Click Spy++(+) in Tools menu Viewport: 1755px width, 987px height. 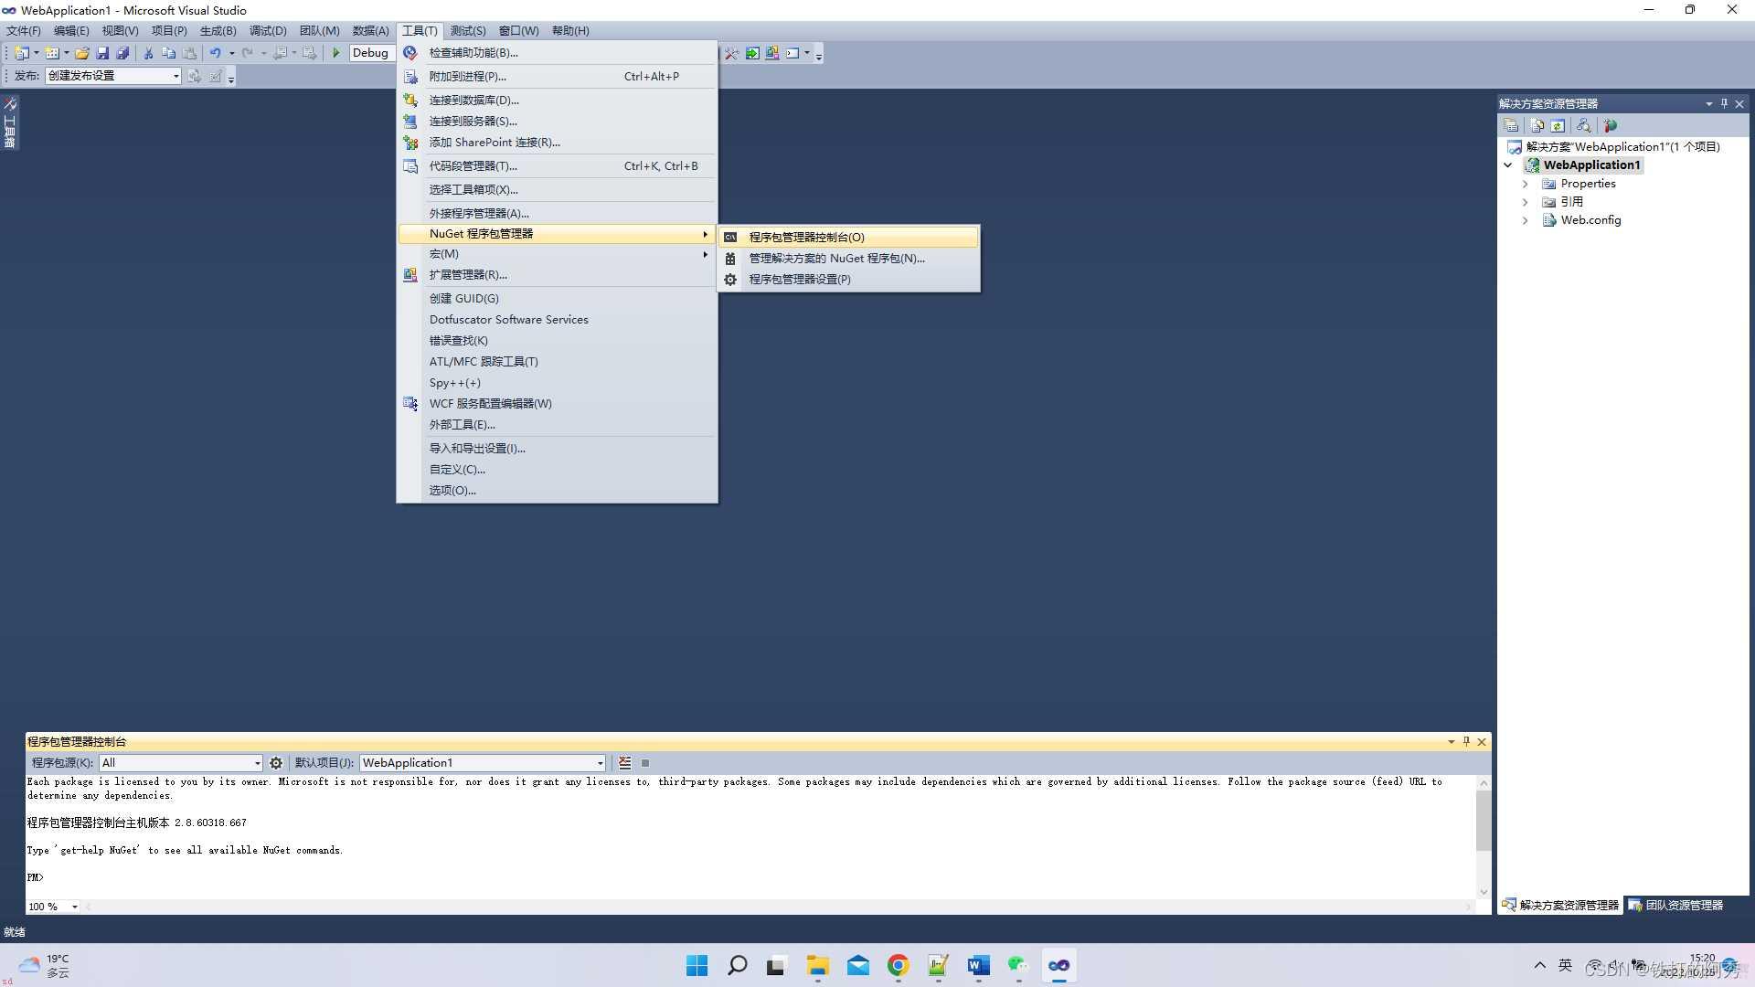click(557, 383)
